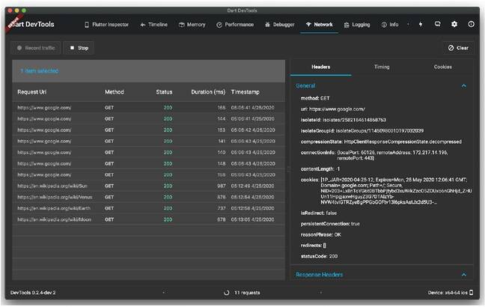This screenshot has height=307, width=485.
Task: Go to the Performance tab
Action: (235, 25)
